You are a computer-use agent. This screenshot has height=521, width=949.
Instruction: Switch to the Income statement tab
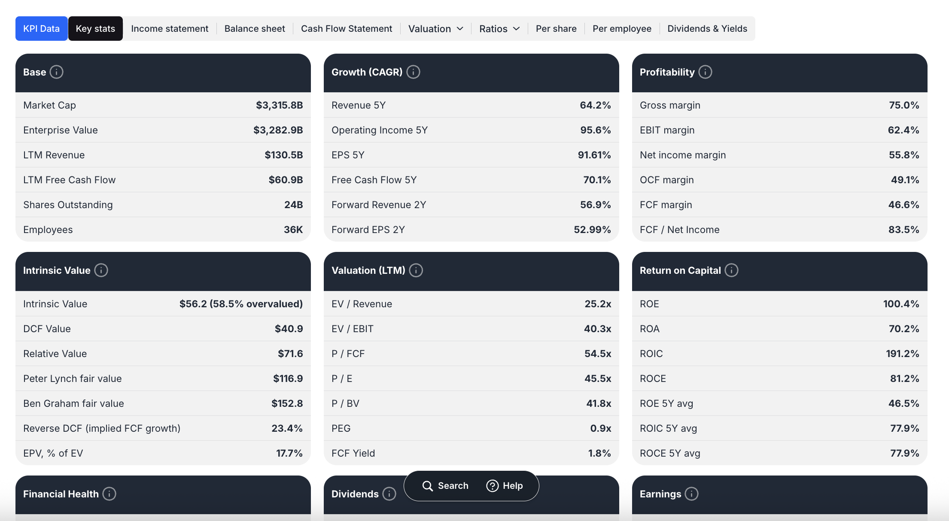169,28
